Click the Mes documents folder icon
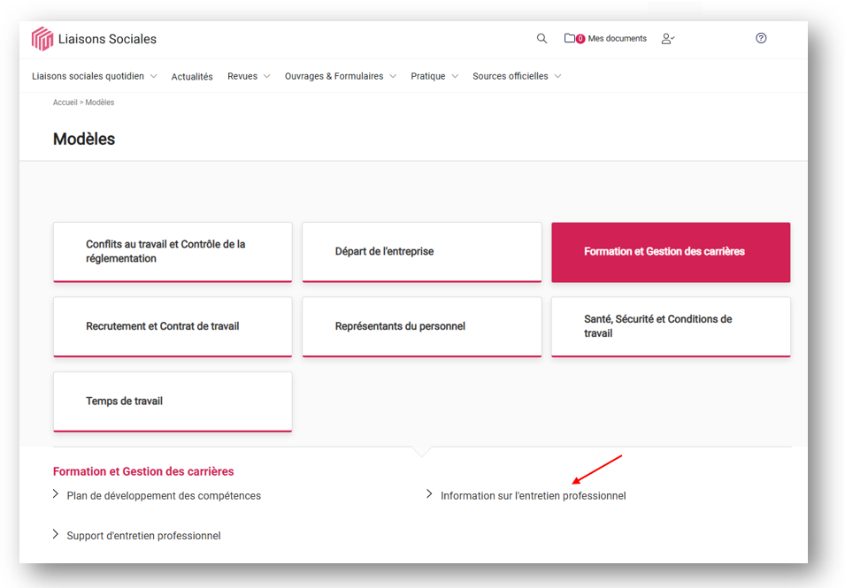This screenshot has height=588, width=845. [569, 38]
